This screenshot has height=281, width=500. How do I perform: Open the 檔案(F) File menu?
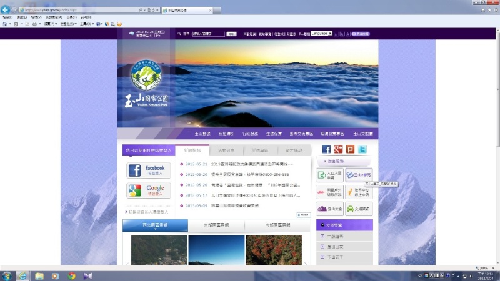[x=7, y=17]
